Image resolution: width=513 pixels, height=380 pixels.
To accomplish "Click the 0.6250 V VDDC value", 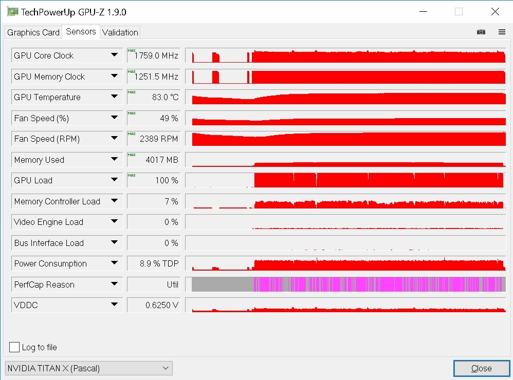I will coord(154,305).
